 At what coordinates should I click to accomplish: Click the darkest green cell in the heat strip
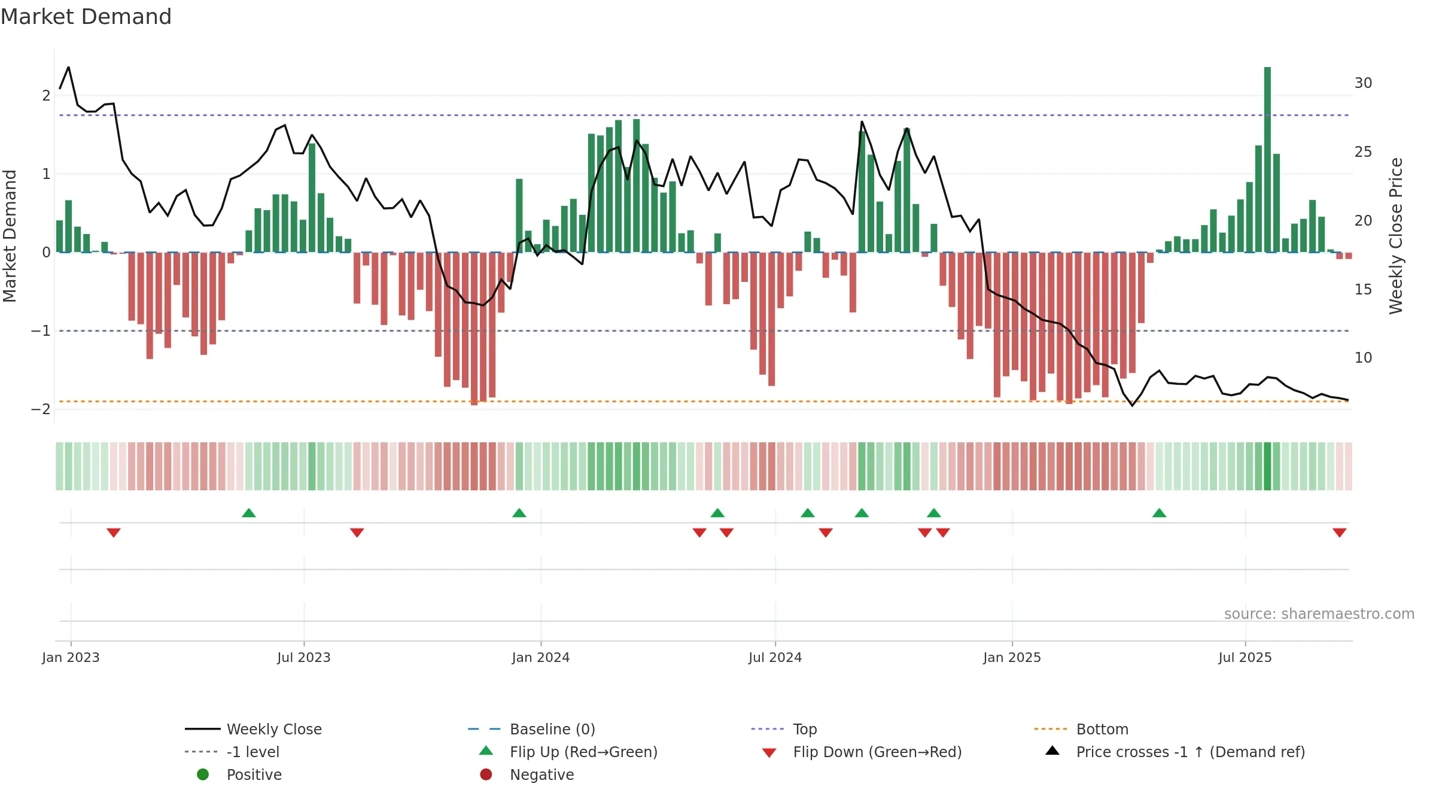point(1267,466)
